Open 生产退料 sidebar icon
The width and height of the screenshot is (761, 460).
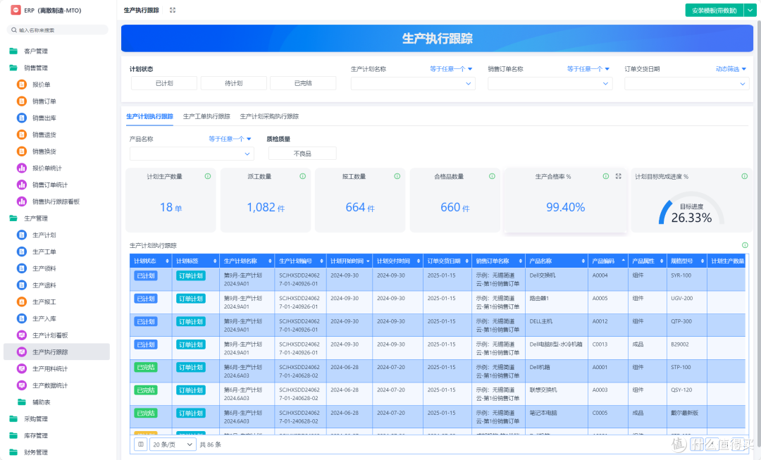[x=22, y=285]
